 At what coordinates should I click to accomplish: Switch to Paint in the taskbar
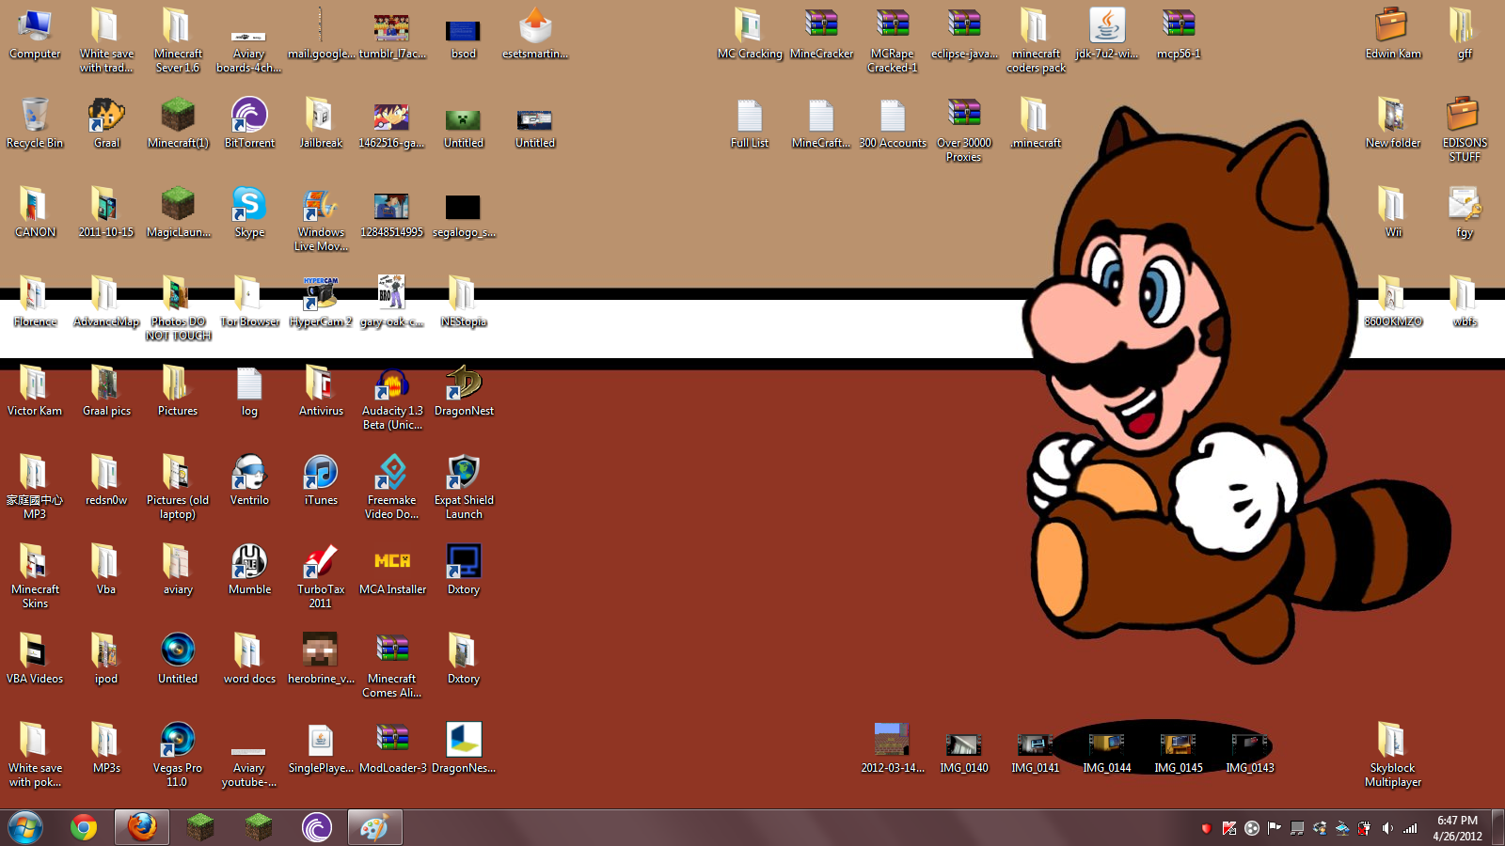coord(374,827)
